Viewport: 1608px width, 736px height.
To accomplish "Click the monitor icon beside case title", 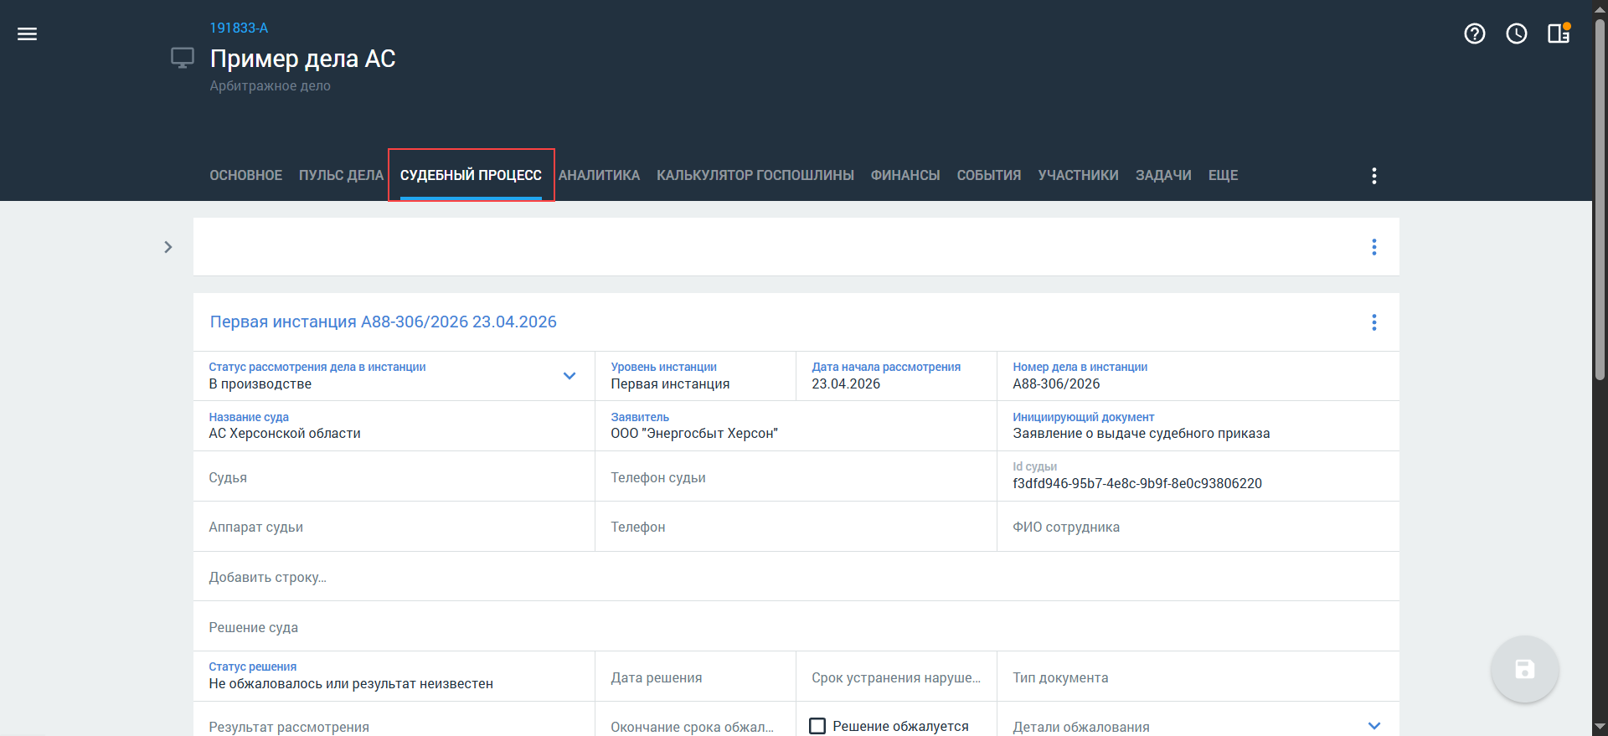I will [183, 58].
